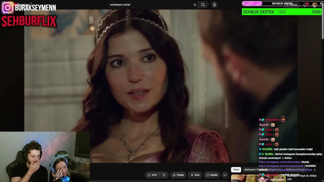Click the ECoil98 chat username
Image resolution: width=324 pixels, height=182 pixels.
coord(267,149)
